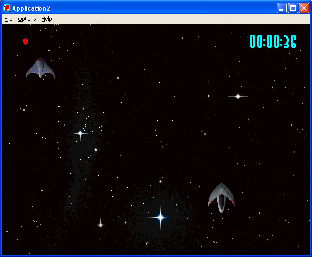Click the bright flared star left of center
312x257 pixels.
tap(80, 133)
